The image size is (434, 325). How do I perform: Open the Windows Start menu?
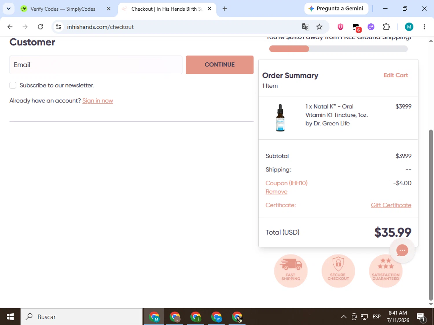[x=10, y=317]
